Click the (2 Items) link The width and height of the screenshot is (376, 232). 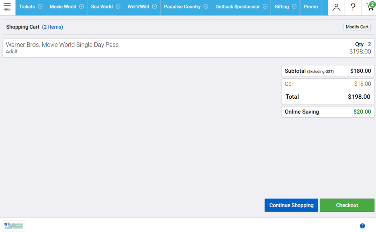(x=53, y=27)
